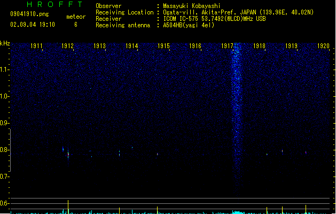
Task: Click the HROFFT title text
Action: click(54, 4)
